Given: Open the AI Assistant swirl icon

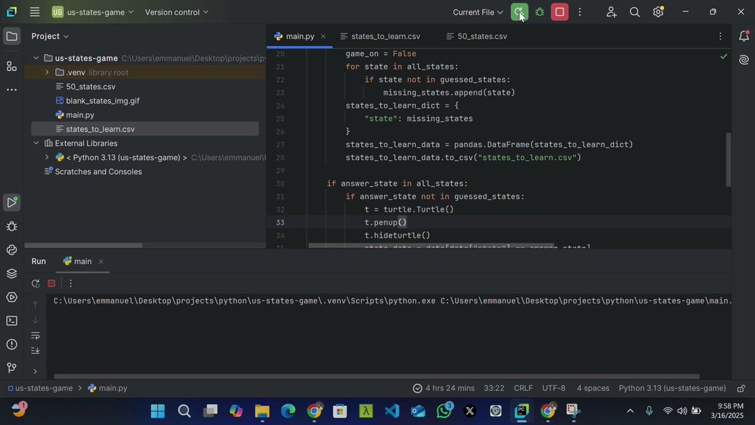Looking at the screenshot, I should click(744, 60).
